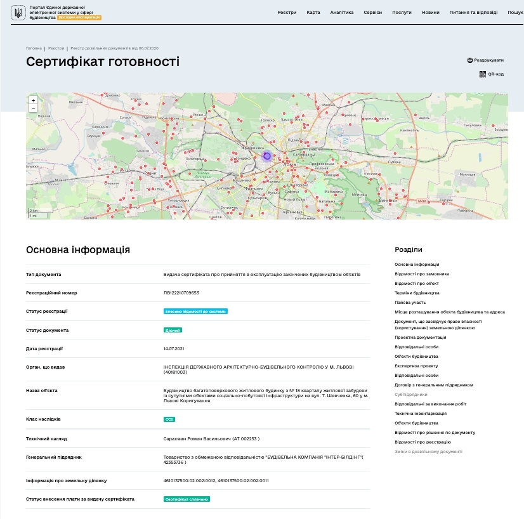Jump to Терміни будівництва section
524x519 pixels.
[417, 292]
